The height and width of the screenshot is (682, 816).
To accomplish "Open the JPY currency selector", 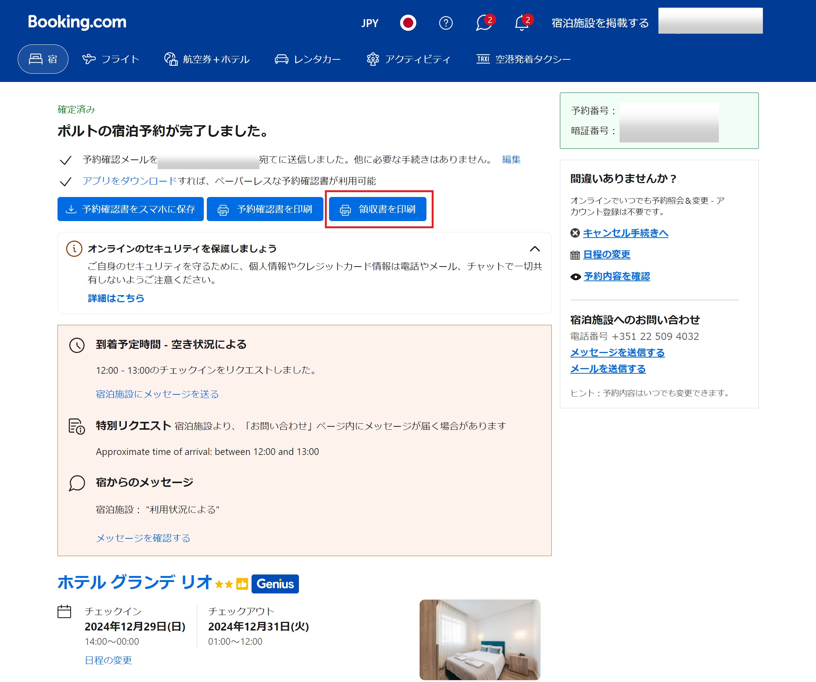I will 370,23.
